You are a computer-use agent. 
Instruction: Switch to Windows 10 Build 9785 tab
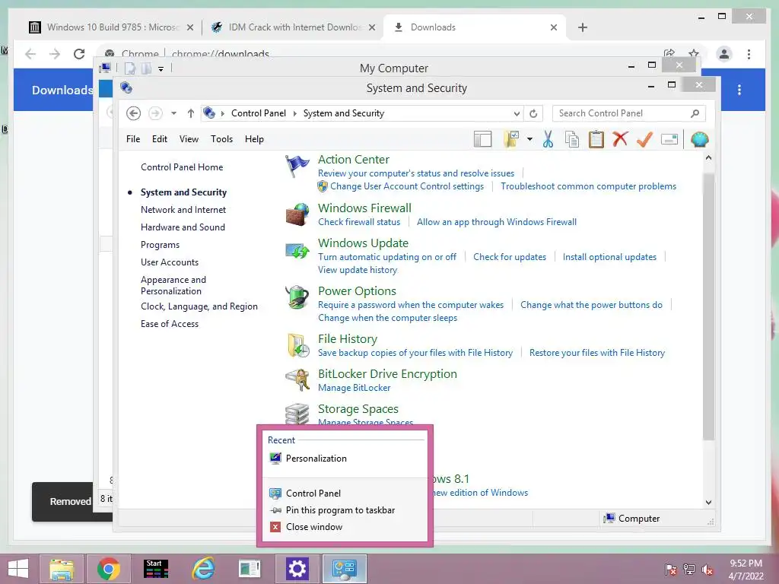pos(113,27)
